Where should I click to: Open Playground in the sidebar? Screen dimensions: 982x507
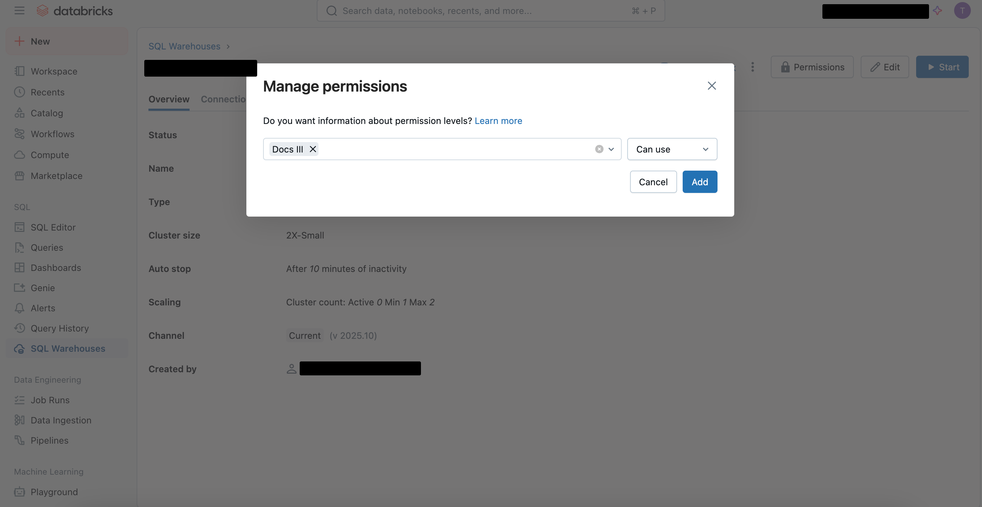tap(67, 492)
